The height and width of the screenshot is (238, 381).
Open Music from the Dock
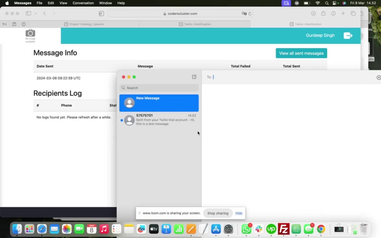click(x=104, y=229)
